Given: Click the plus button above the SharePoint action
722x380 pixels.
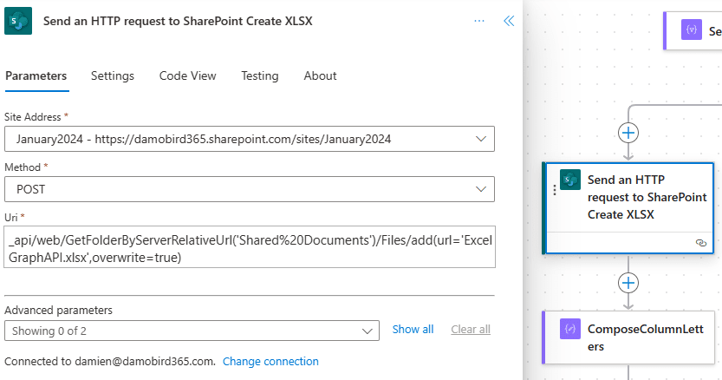Looking at the screenshot, I should 628,132.
